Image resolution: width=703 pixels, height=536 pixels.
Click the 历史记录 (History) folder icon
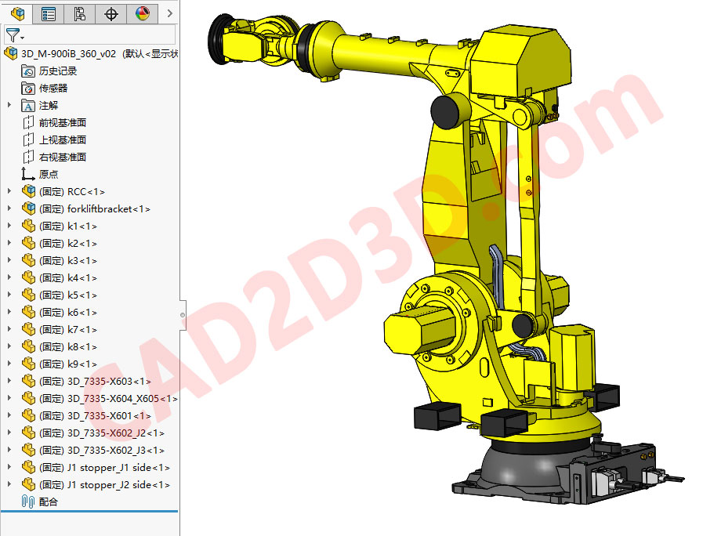point(27,71)
